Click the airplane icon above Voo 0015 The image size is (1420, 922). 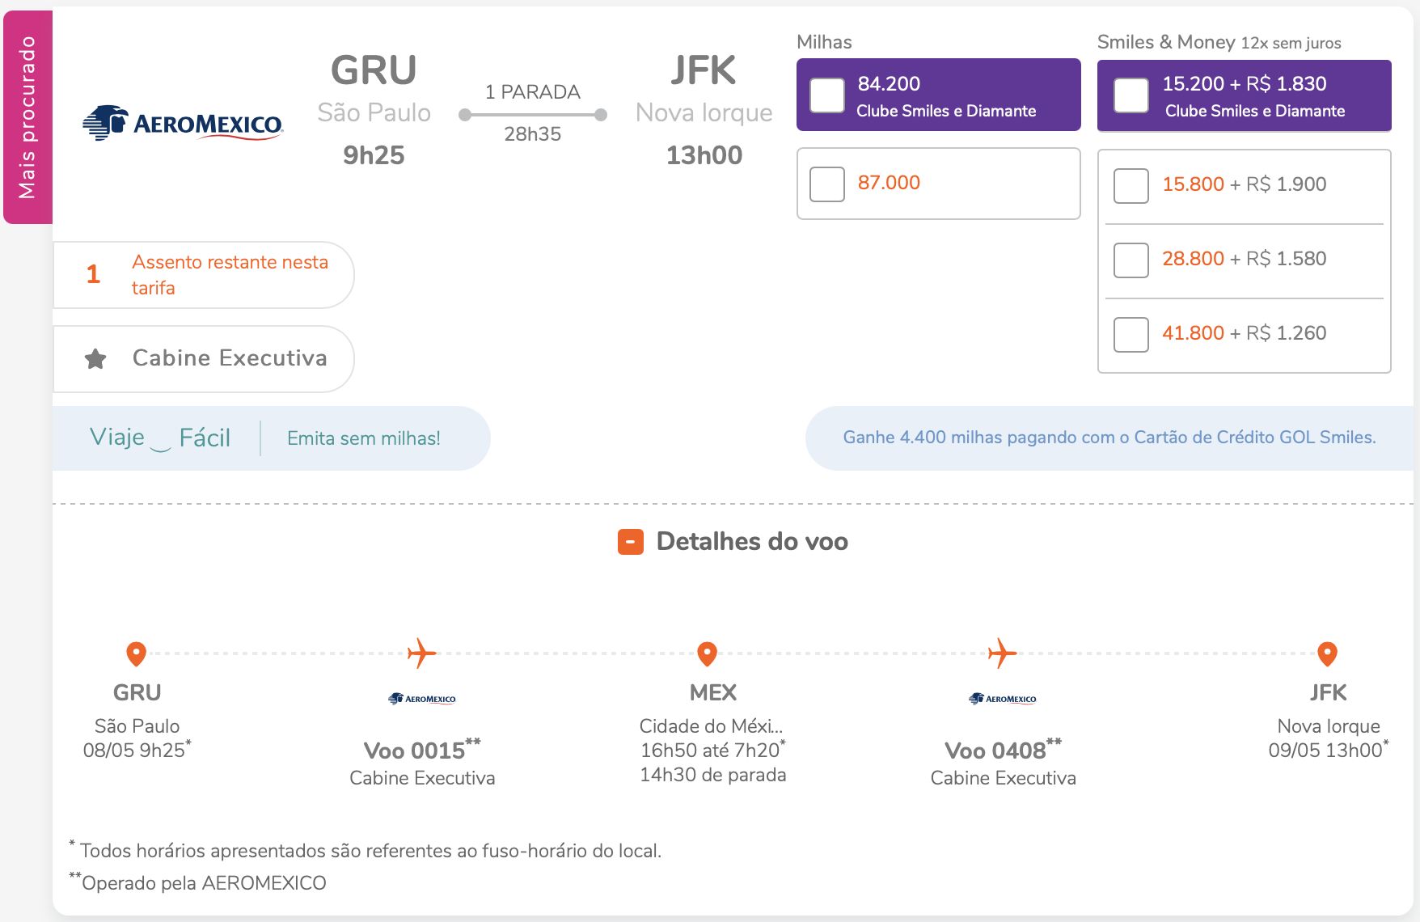point(421,653)
